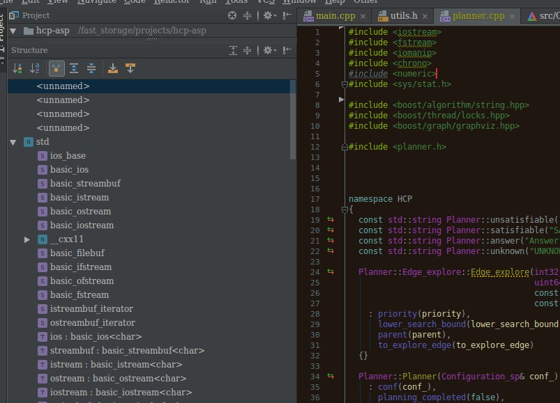
Task: Collapse all in Structure panel header
Action: pos(247,50)
